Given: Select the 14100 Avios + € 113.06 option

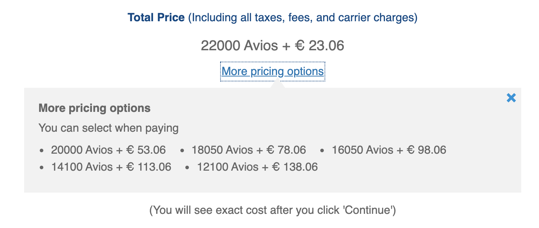Looking at the screenshot, I should tap(111, 167).
